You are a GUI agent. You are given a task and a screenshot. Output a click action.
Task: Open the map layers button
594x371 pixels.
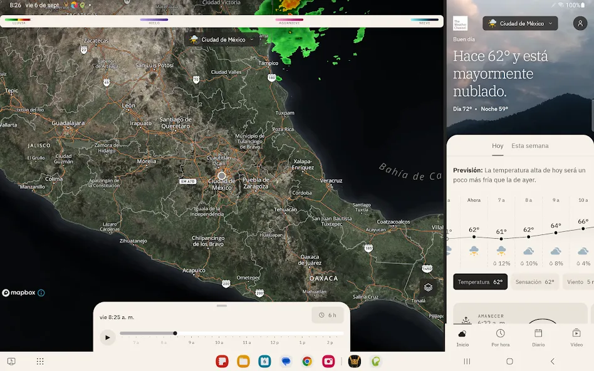coord(428,287)
